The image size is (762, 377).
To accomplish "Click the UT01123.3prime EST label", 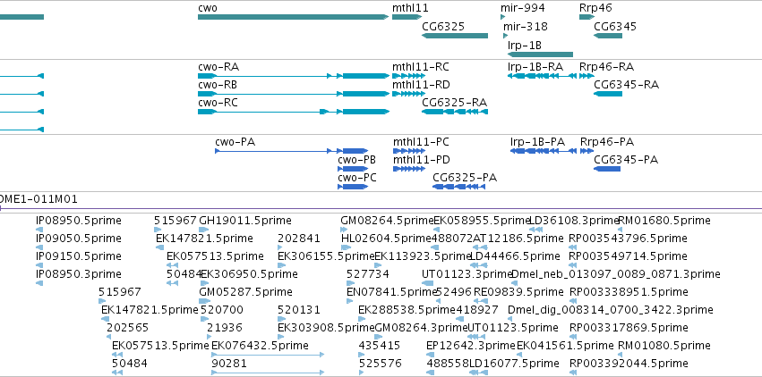I will pyautogui.click(x=467, y=274).
